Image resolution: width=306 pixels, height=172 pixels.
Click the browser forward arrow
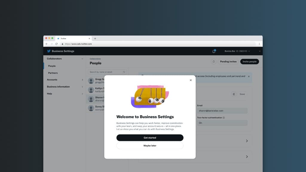click(51, 44)
